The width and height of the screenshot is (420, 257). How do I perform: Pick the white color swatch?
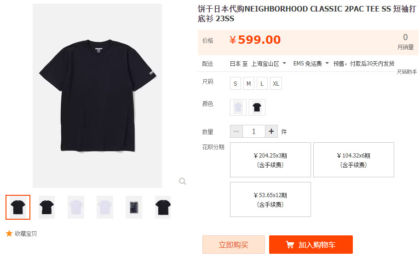tap(238, 107)
